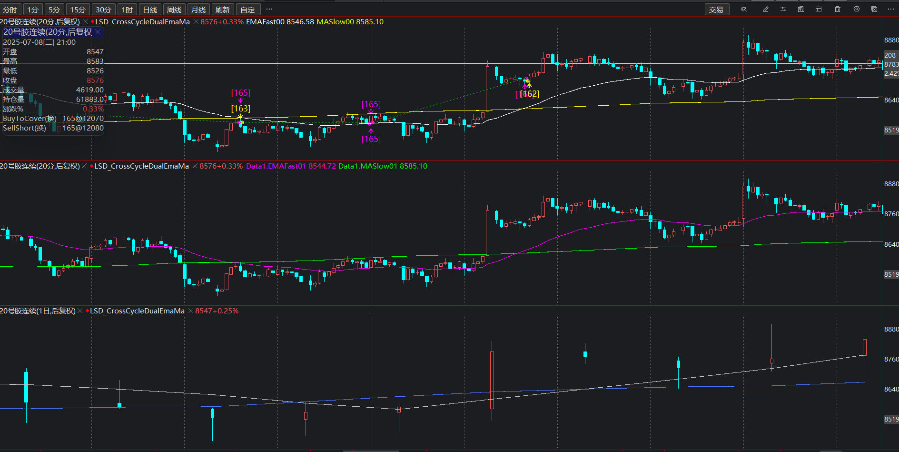Click the trash delete icon

(838, 10)
